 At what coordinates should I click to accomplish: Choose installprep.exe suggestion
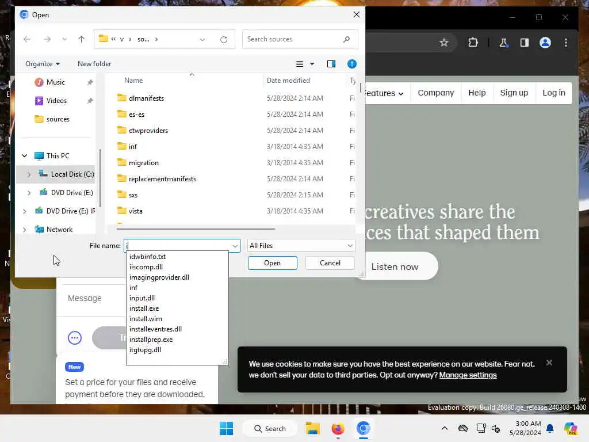[151, 340]
